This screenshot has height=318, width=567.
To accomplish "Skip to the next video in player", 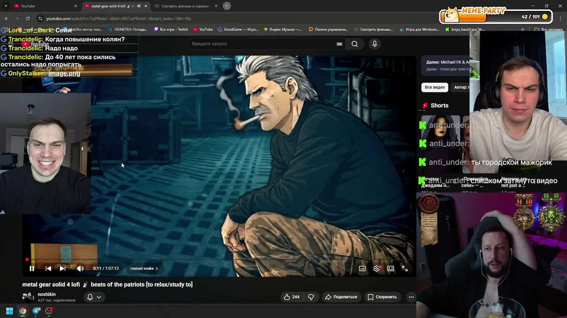I will pos(62,268).
